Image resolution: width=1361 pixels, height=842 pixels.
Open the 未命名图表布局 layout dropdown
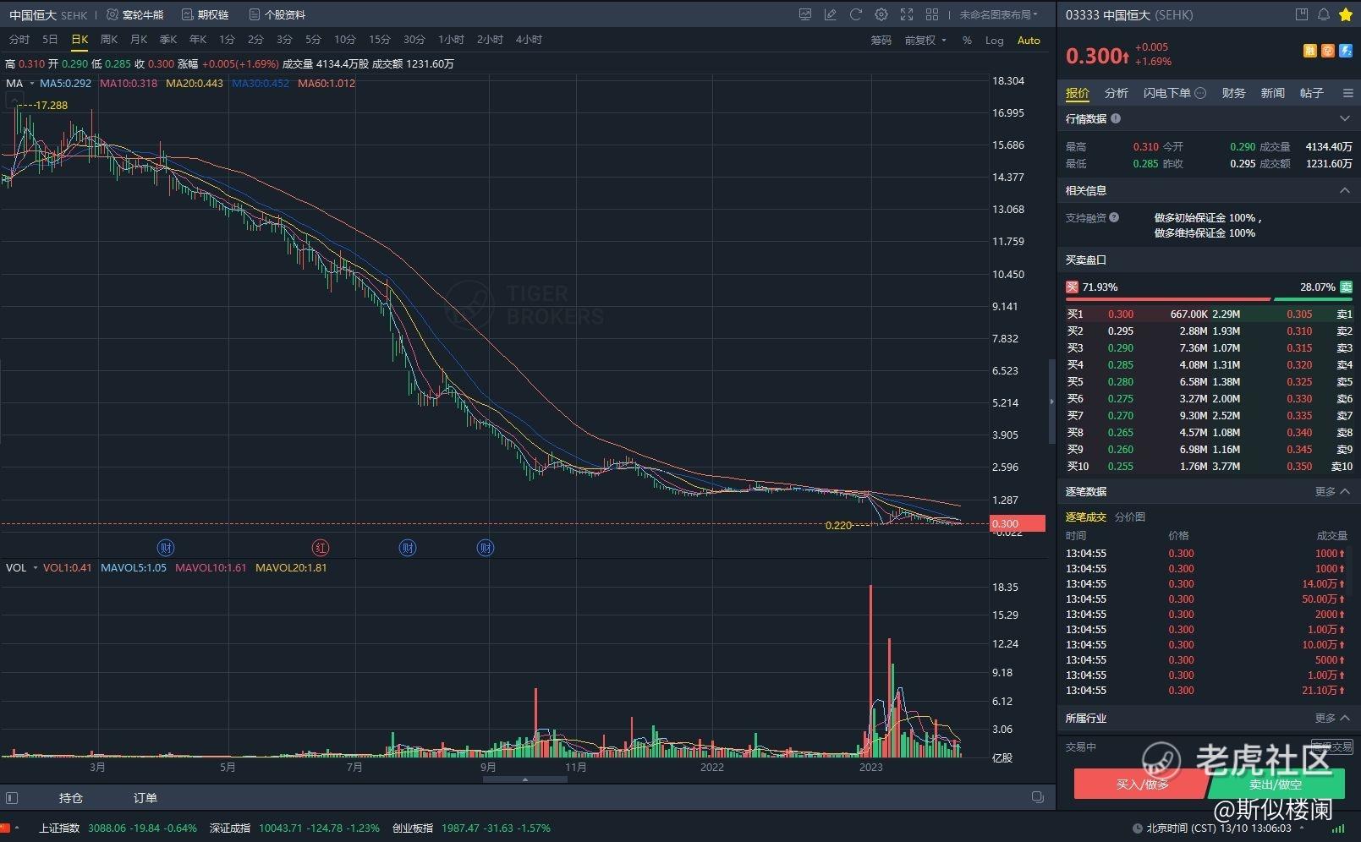click(x=999, y=14)
